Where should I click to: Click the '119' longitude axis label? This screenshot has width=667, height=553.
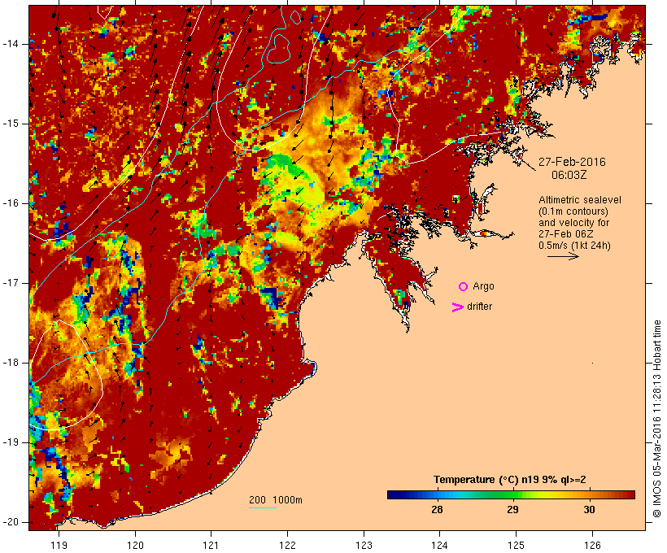point(59,545)
